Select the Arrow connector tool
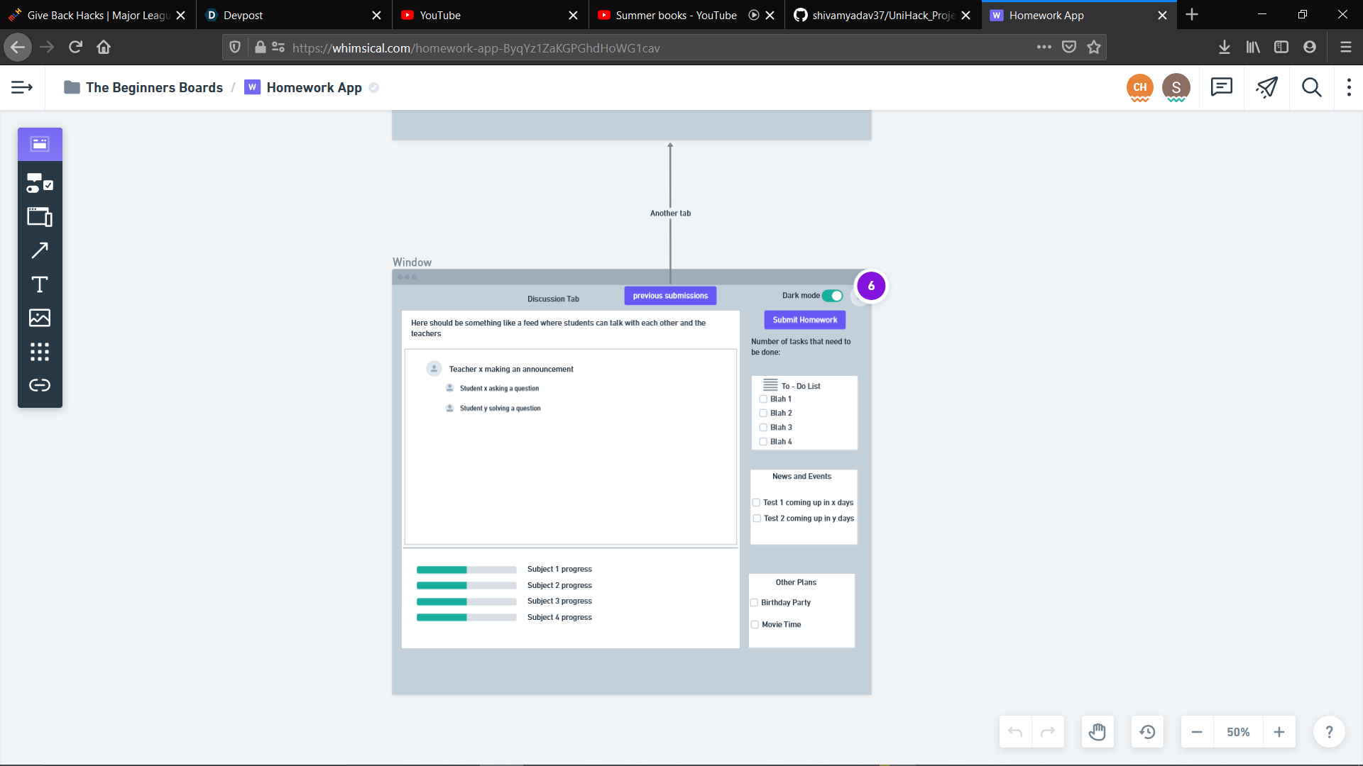 tap(40, 250)
